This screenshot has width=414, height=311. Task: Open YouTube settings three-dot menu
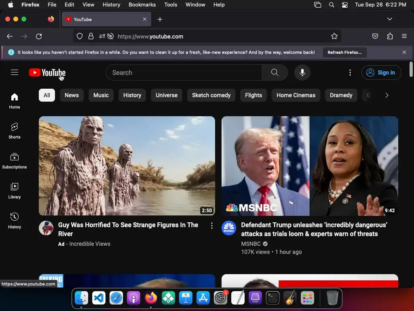coord(350,72)
